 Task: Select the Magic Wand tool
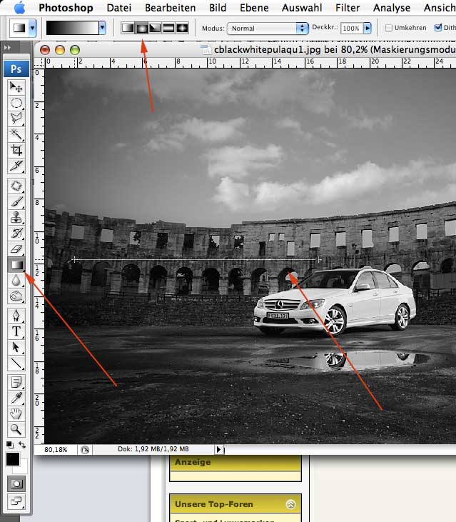pyautogui.click(x=16, y=134)
